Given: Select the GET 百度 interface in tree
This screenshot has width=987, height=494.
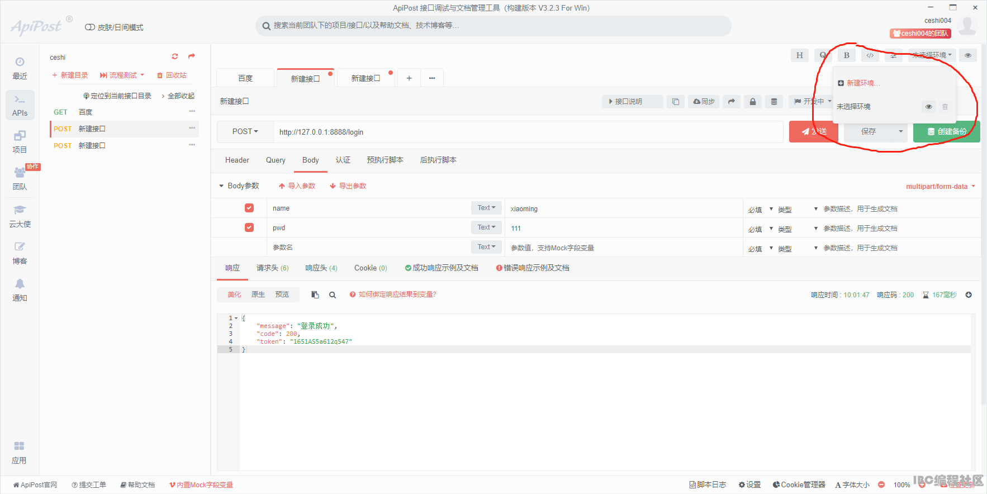Looking at the screenshot, I should pos(124,112).
